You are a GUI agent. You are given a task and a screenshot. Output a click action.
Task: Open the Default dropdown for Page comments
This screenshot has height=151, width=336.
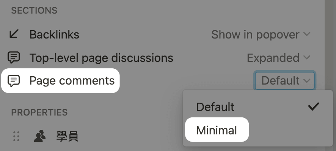pos(284,81)
